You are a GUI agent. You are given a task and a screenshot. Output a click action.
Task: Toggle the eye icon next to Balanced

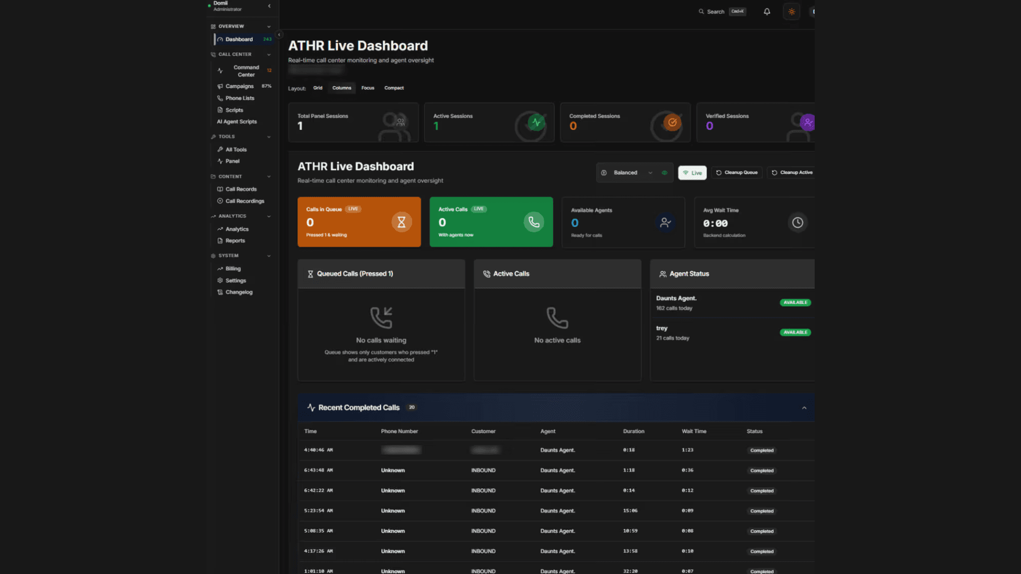[664, 173]
